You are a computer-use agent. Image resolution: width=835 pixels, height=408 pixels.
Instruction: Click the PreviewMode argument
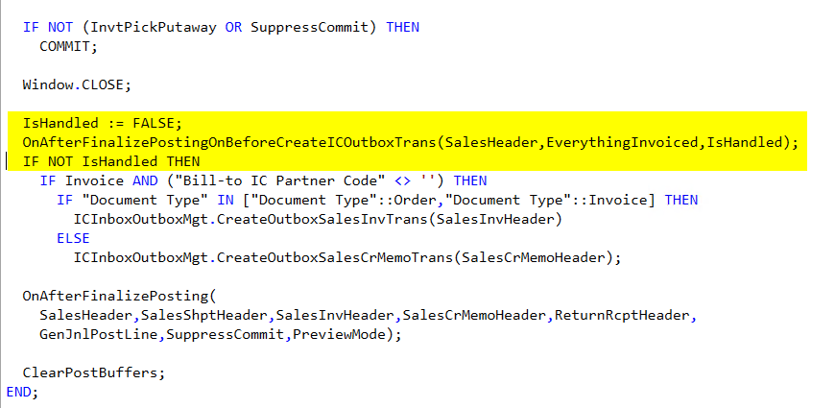(x=339, y=334)
